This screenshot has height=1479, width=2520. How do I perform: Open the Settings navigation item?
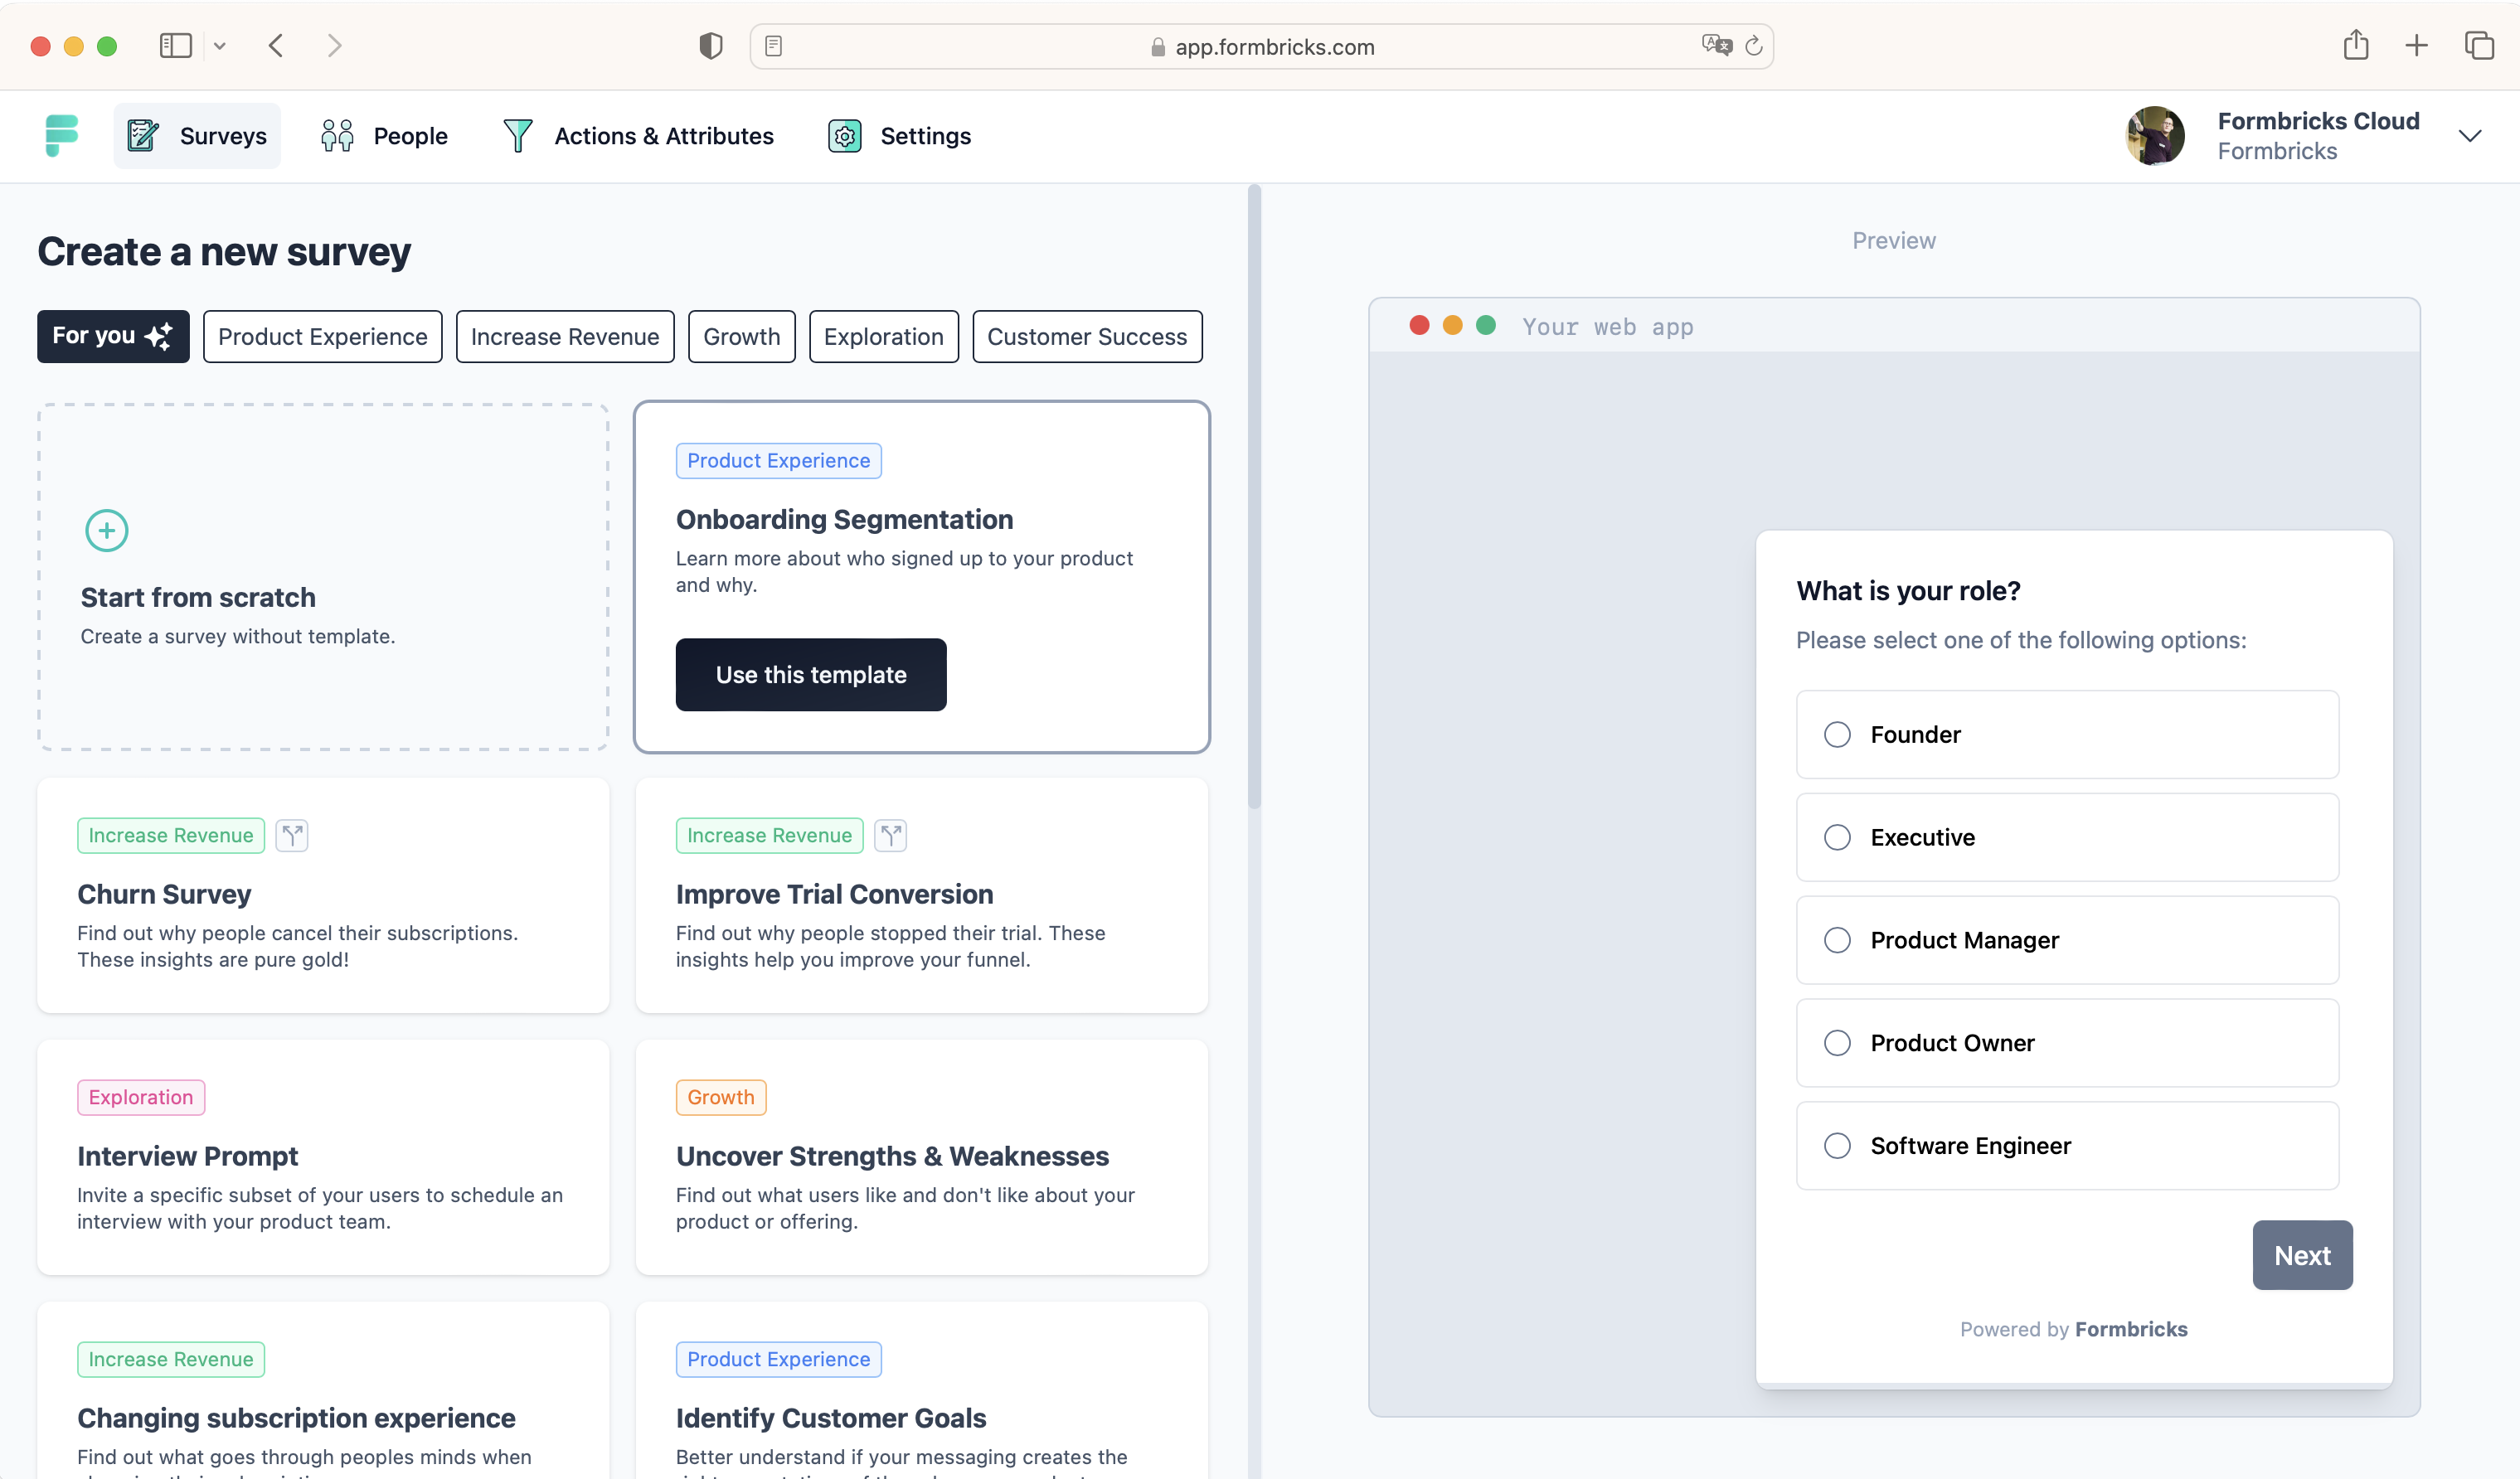(899, 136)
